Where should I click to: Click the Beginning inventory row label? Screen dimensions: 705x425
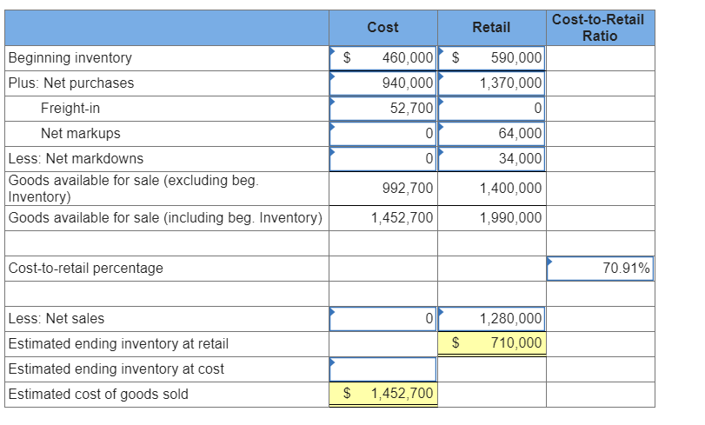[x=70, y=58]
